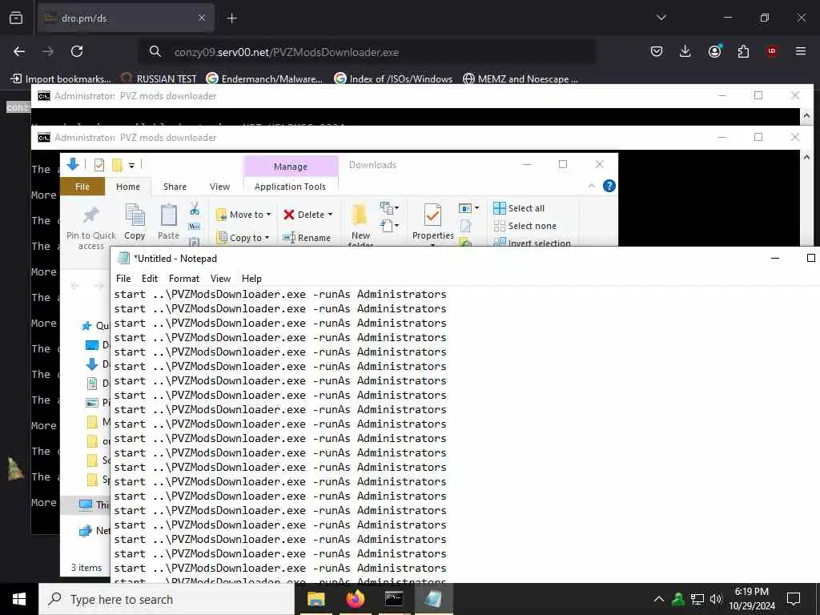The height and width of the screenshot is (615, 820).
Task: Open Notepad Format menu
Action: 184,278
